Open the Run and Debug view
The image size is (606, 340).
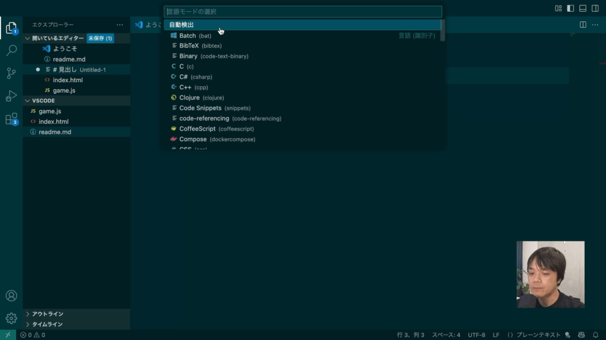11,96
